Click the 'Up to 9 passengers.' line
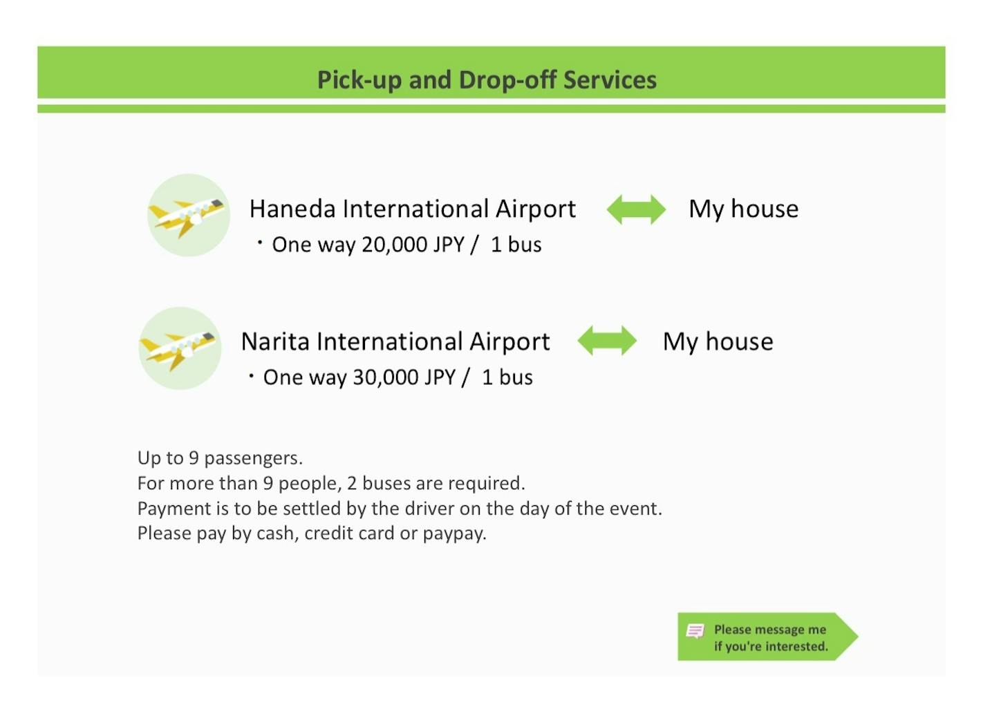Image resolution: width=983 pixels, height=707 pixels. tap(220, 458)
